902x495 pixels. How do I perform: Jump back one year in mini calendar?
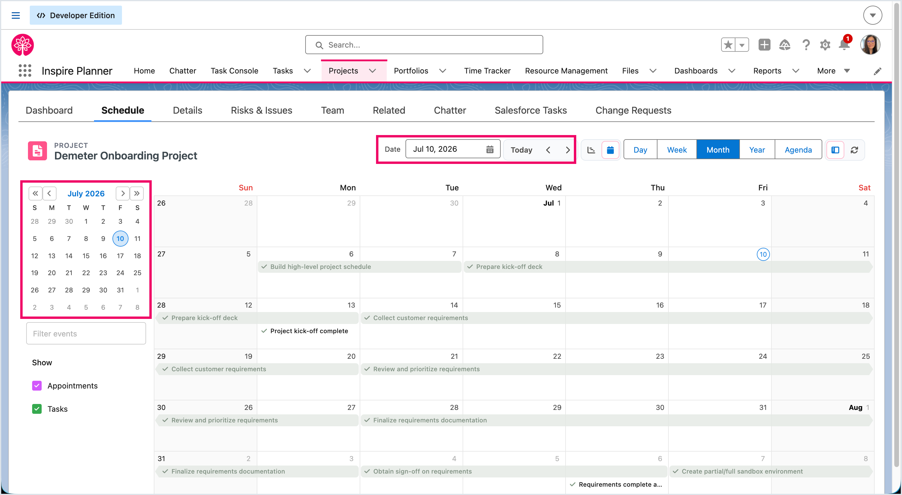(x=35, y=193)
